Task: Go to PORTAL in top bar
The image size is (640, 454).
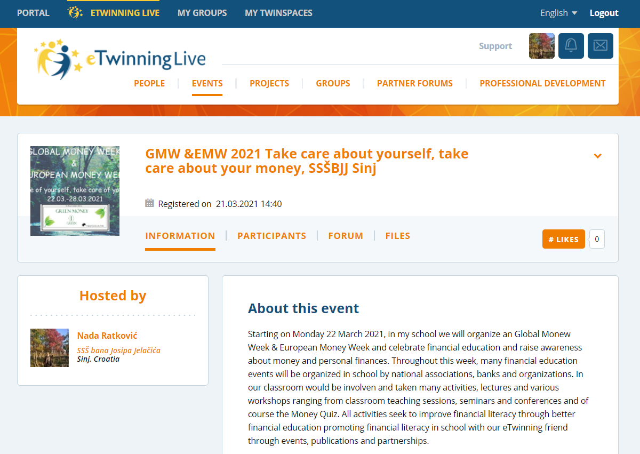Action: [x=33, y=13]
